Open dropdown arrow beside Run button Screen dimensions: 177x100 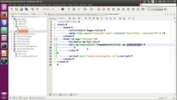point(81,9)
